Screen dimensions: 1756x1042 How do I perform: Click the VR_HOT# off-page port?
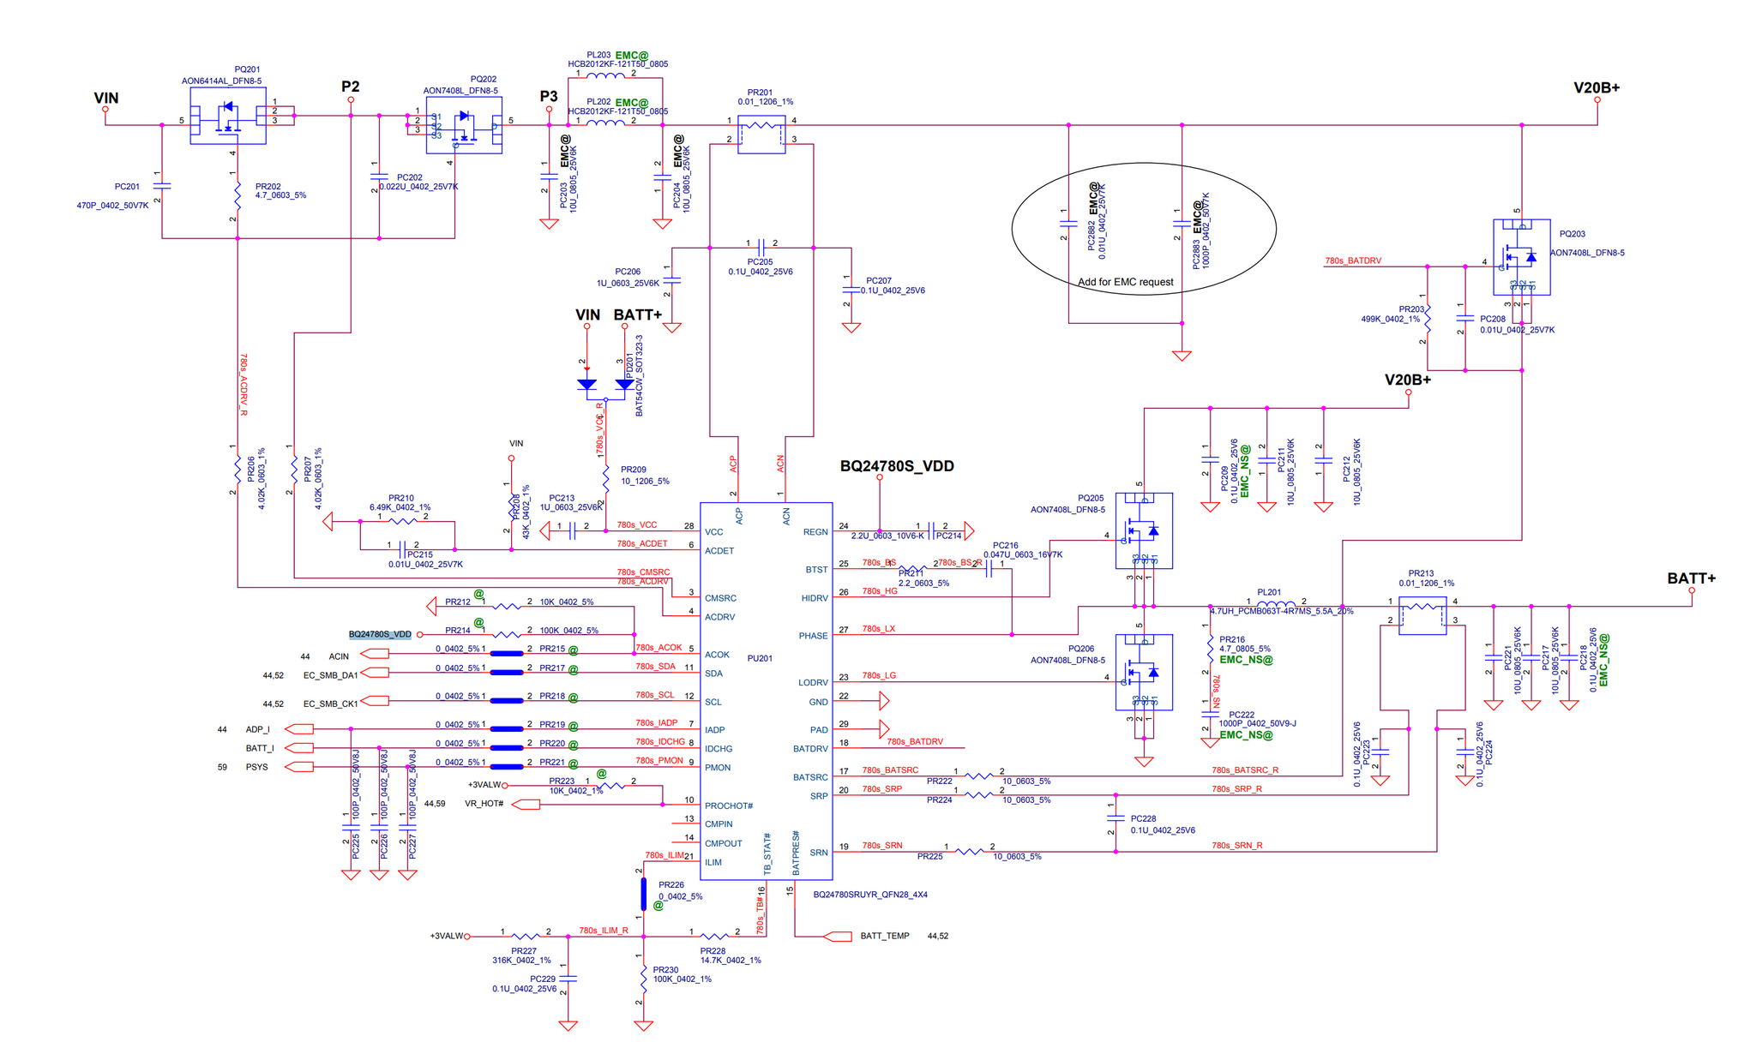coord(526,804)
